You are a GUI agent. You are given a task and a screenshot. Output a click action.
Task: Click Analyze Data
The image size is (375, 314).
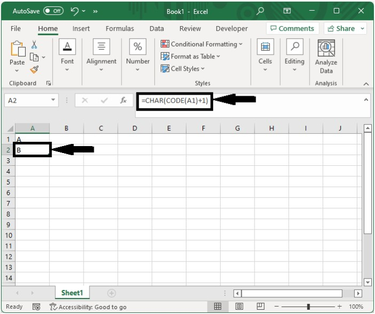click(326, 57)
